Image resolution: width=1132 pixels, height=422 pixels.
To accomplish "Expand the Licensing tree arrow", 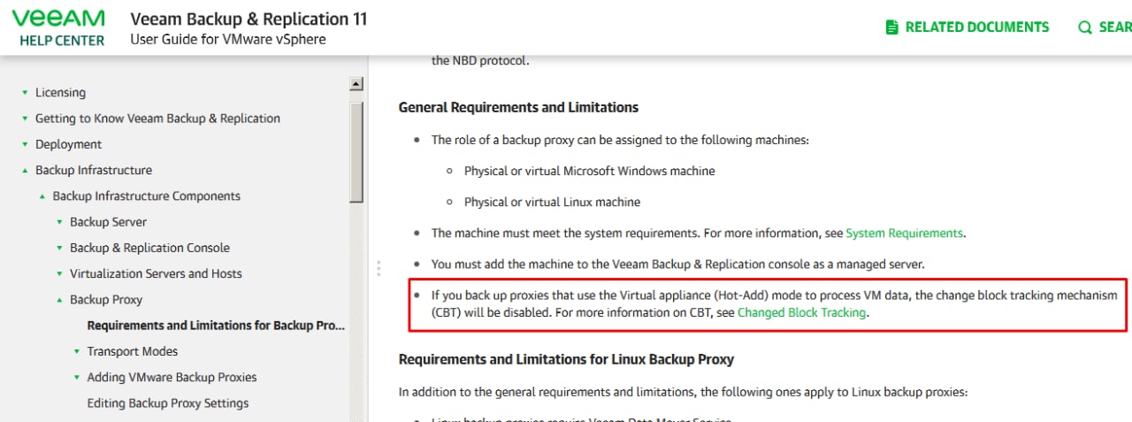I will pos(25,93).
